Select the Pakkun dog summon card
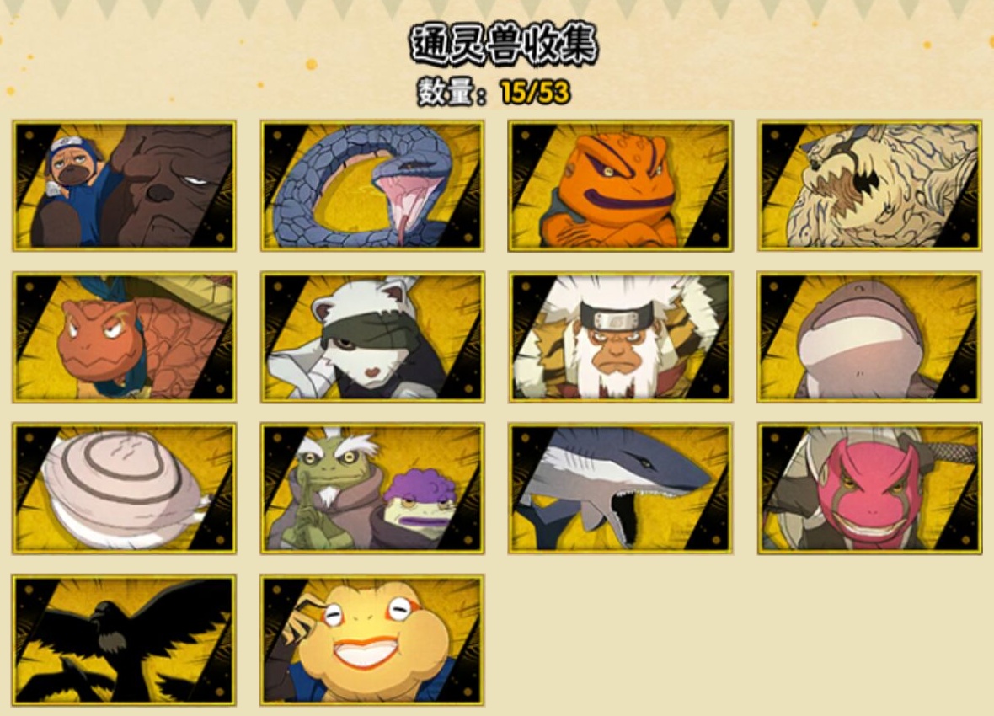994x716 pixels. [x=125, y=186]
